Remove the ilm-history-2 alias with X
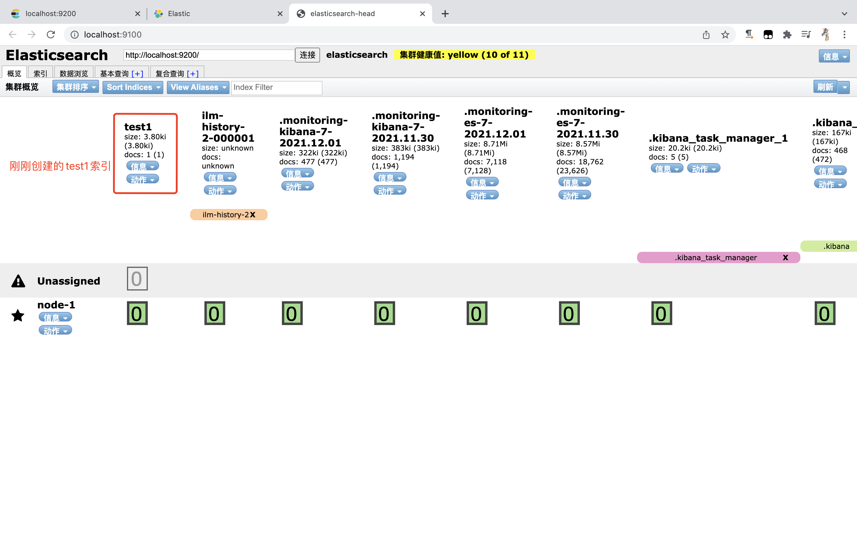 [252, 215]
